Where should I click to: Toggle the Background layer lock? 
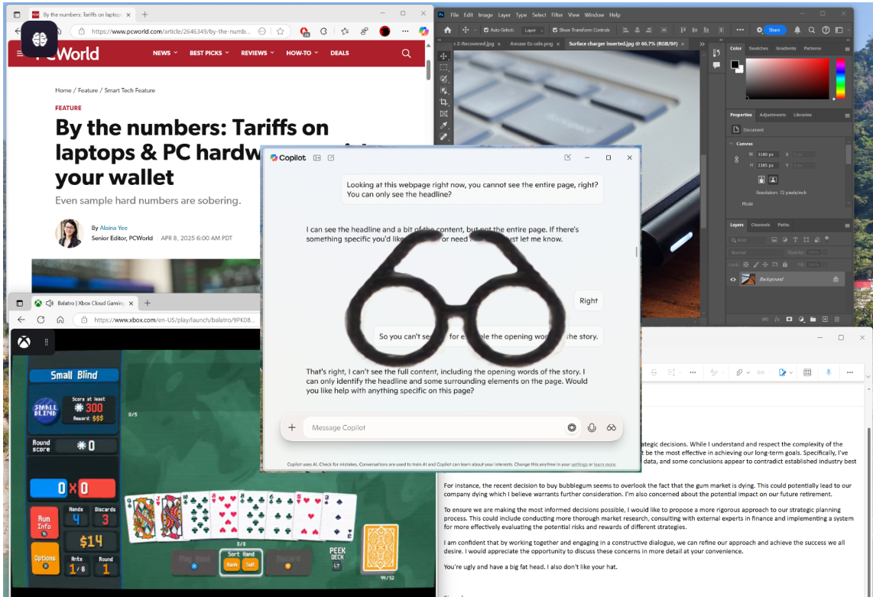click(x=836, y=279)
